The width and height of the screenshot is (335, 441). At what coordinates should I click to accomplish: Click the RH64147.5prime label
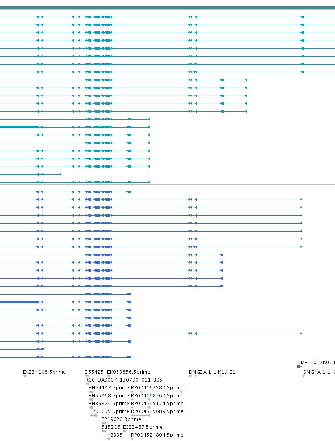pos(109,387)
